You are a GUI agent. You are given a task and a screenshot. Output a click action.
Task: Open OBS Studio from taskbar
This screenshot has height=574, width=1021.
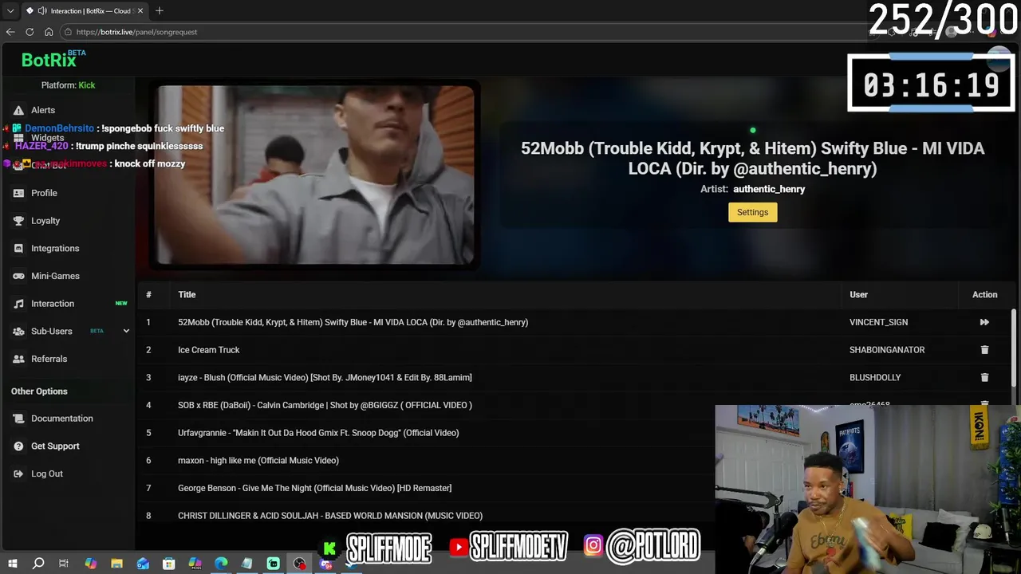299,564
